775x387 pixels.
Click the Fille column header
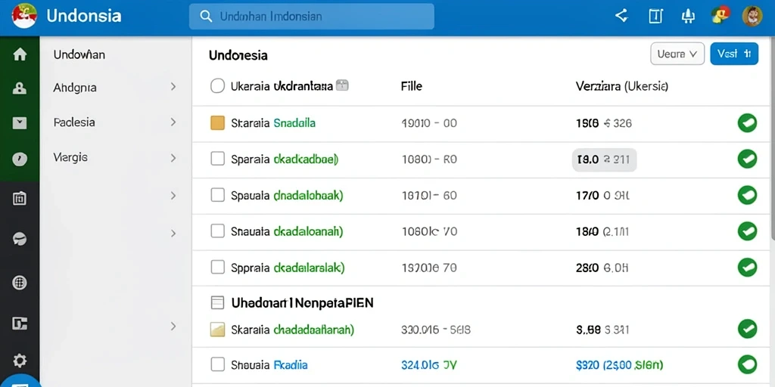(x=411, y=86)
